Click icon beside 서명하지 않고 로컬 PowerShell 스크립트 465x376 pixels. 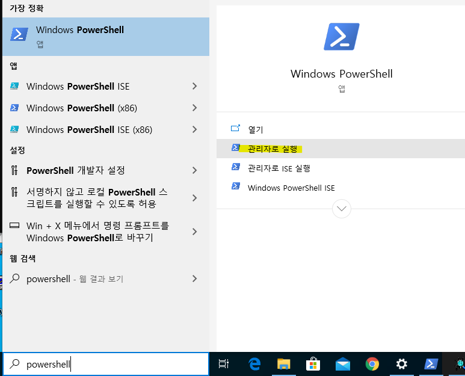tap(14, 192)
